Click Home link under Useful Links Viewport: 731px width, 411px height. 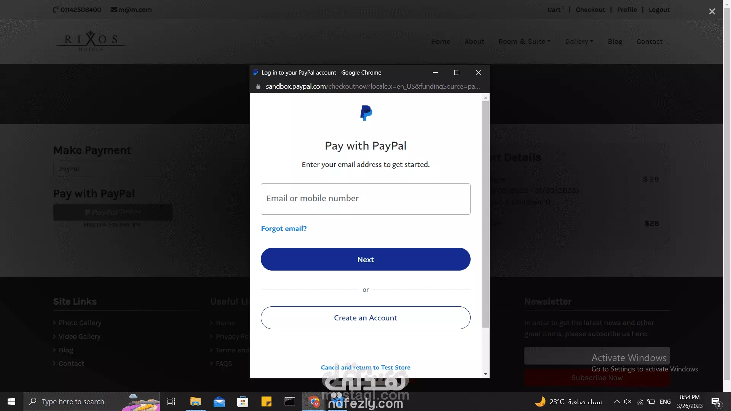click(225, 323)
